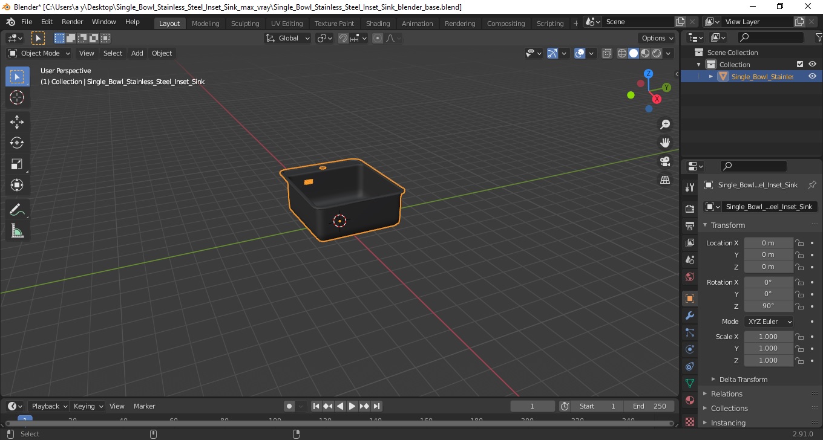Open Object Data properties green triangle tab
Viewport: 823px width, 440px height.
689,383
